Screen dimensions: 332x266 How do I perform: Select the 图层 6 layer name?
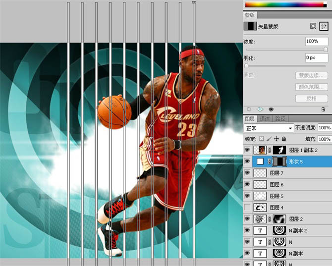(277, 185)
